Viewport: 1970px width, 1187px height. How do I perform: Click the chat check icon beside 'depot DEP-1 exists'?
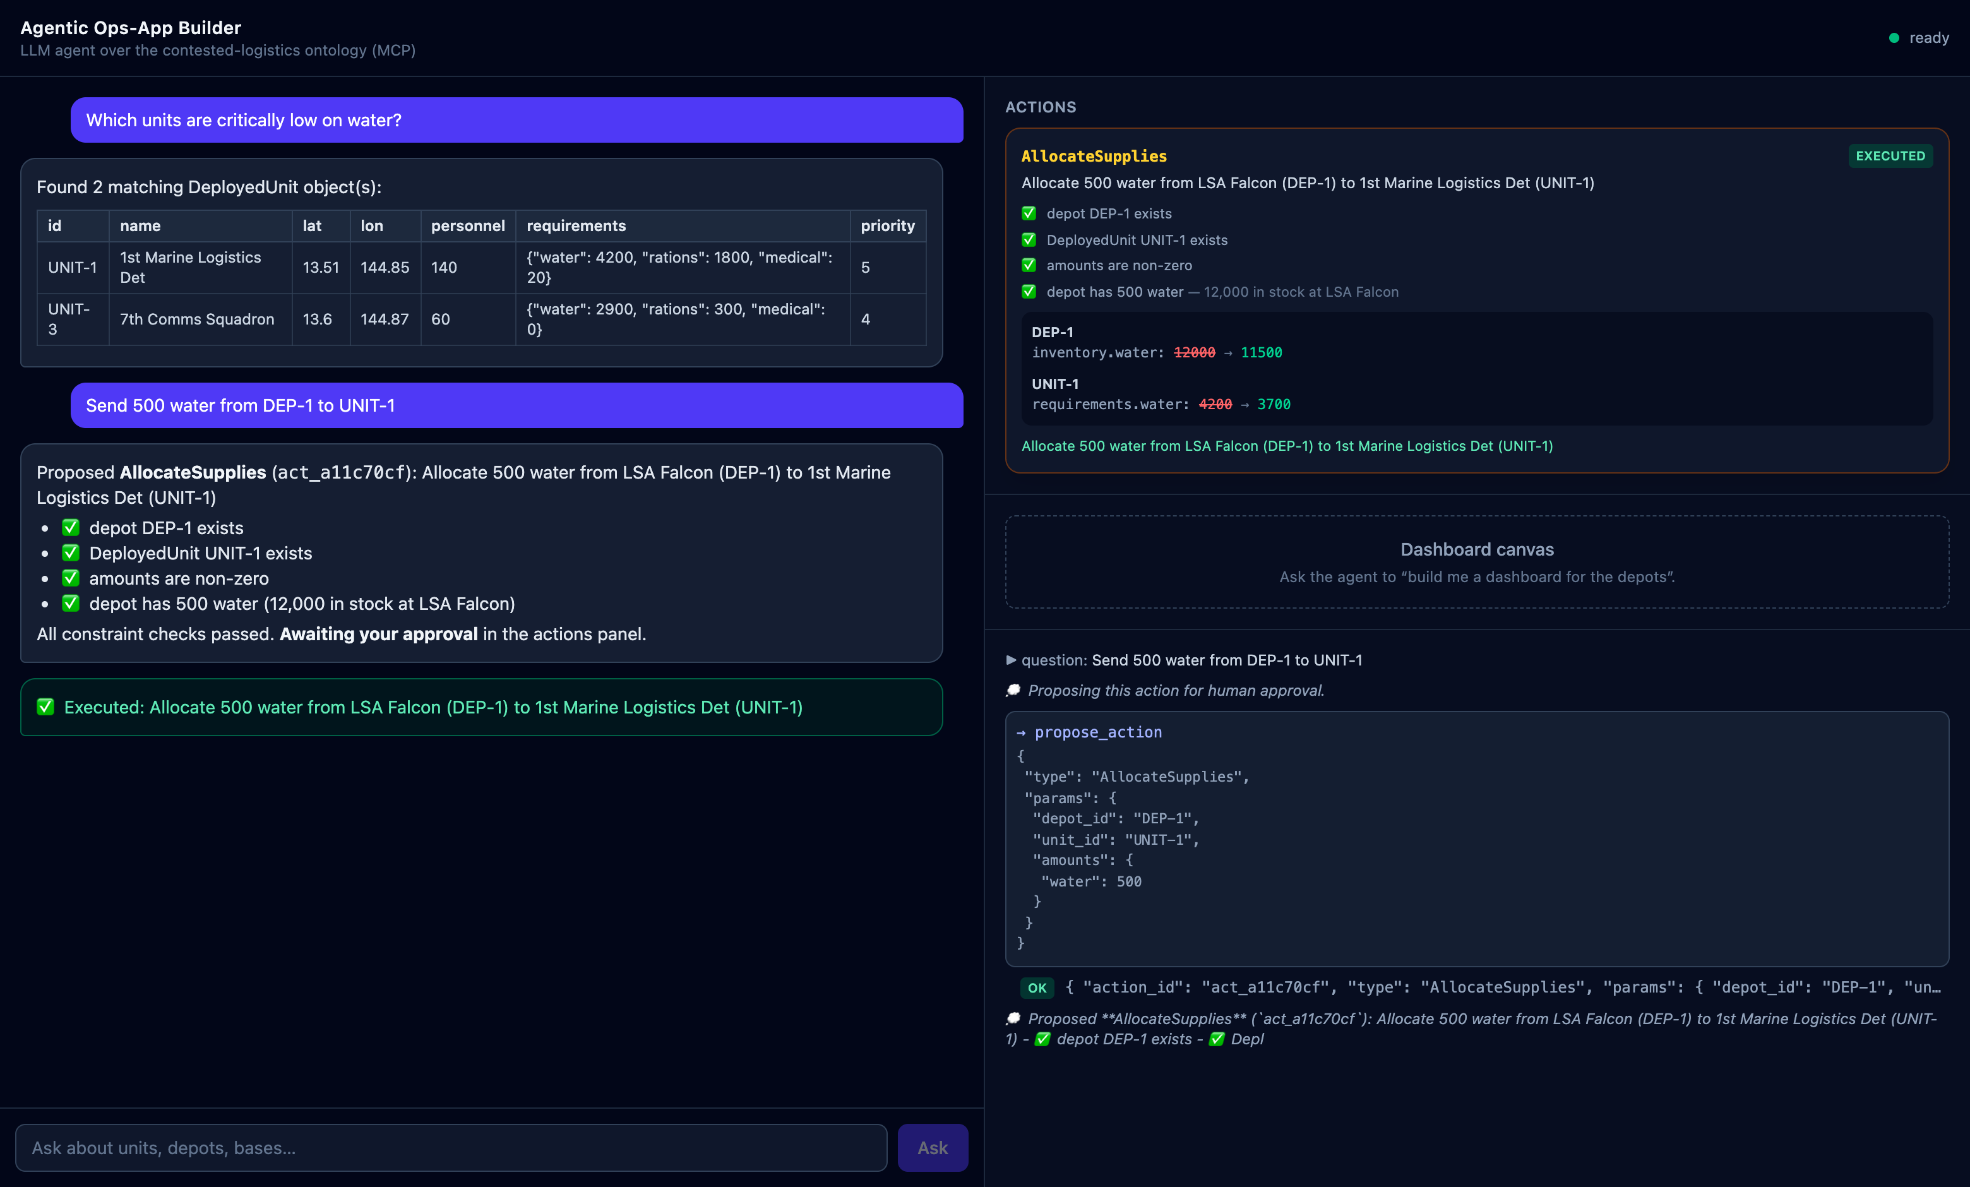click(x=71, y=528)
